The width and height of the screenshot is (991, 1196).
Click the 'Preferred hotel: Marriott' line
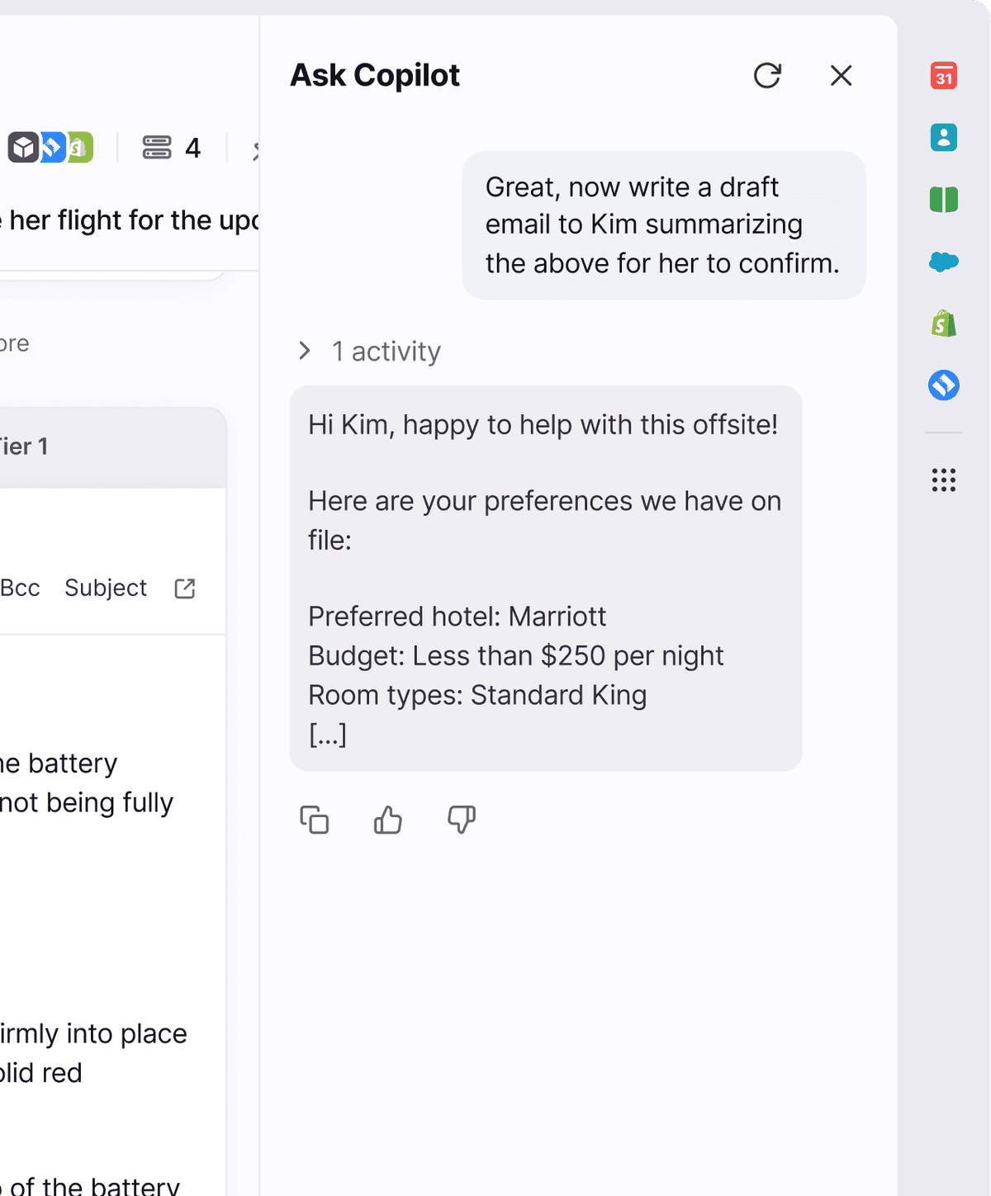pyautogui.click(x=458, y=617)
